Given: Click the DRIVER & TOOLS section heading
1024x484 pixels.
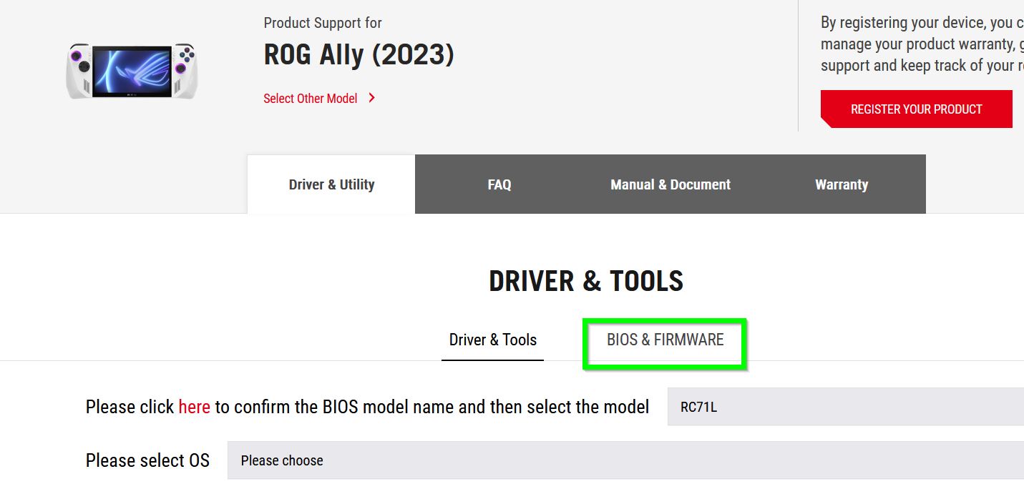Looking at the screenshot, I should point(586,281).
